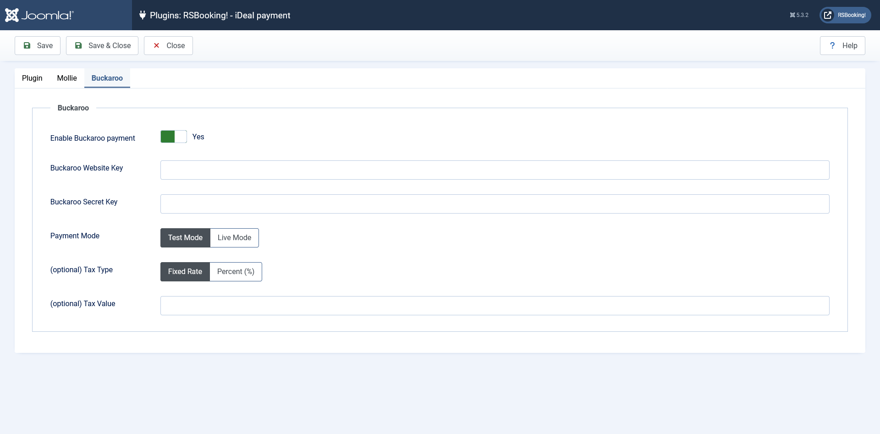Viewport: 880px width, 434px height.
Task: Choose Fixed Rate tax type
Action: point(185,272)
